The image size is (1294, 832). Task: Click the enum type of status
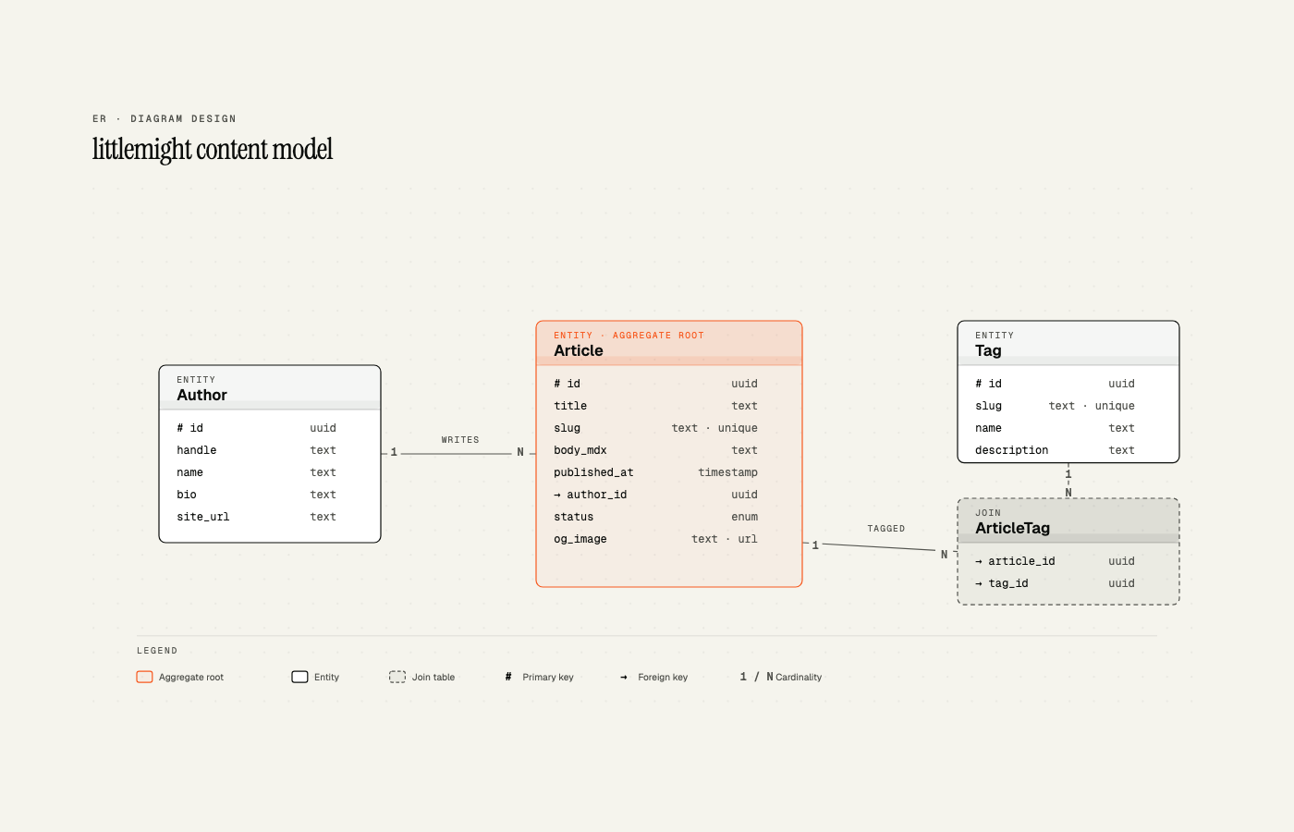744,517
